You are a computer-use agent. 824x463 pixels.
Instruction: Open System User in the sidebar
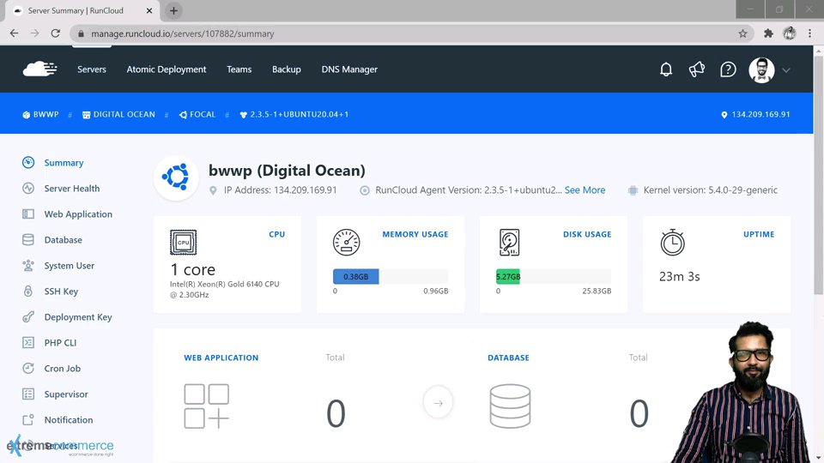pyautogui.click(x=70, y=266)
